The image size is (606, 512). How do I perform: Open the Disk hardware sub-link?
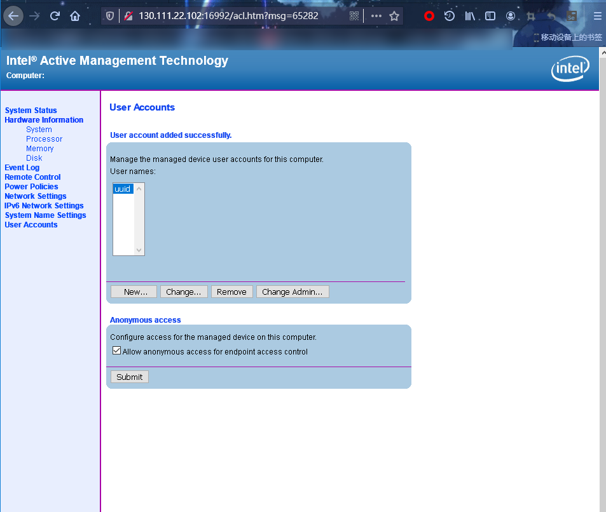click(34, 158)
